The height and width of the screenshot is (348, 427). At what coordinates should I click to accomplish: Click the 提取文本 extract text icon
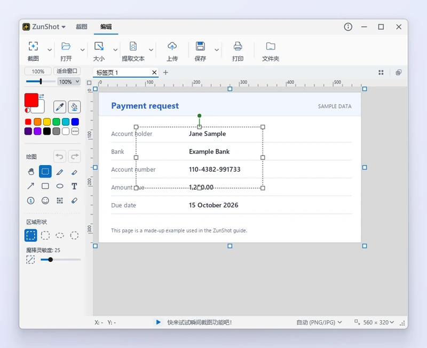pyautogui.click(x=133, y=47)
